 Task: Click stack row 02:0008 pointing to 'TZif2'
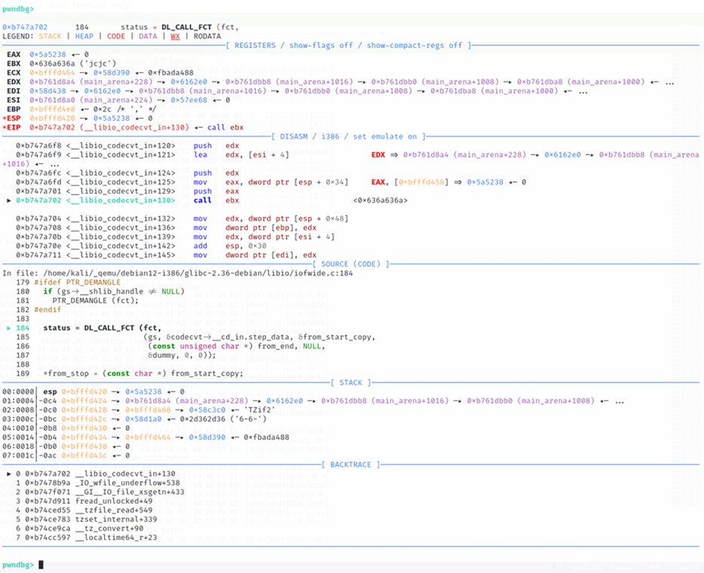139,410
